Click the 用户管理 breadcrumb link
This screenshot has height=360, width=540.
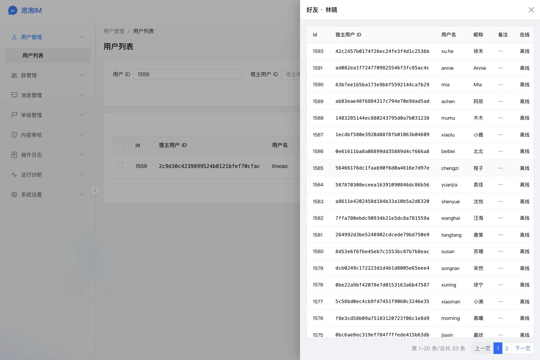click(x=114, y=31)
